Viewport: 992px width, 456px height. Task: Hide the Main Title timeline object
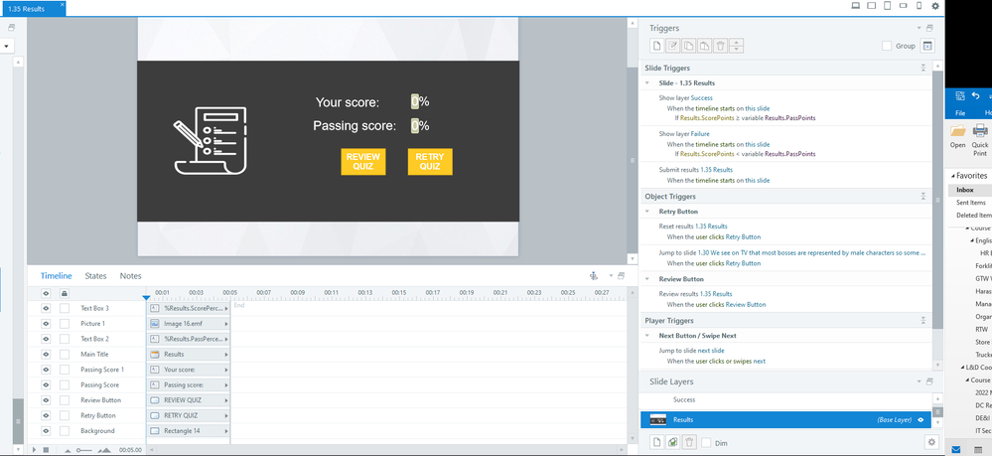(x=46, y=354)
